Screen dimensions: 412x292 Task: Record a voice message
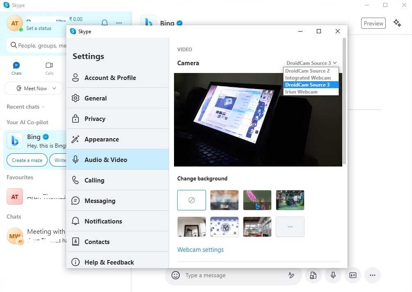(x=333, y=275)
